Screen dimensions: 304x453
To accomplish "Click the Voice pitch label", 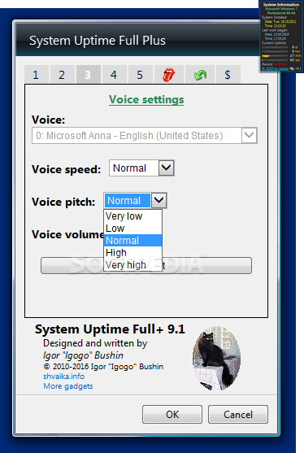I will [63, 202].
